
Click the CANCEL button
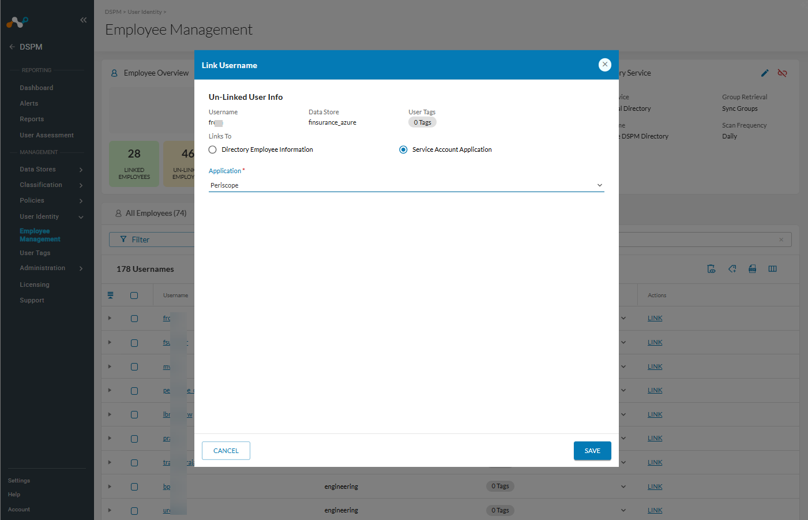[x=226, y=451]
